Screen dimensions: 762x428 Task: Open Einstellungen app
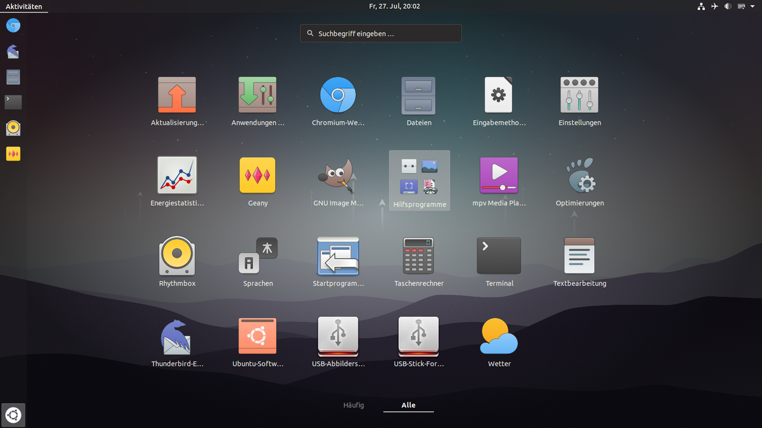[579, 95]
